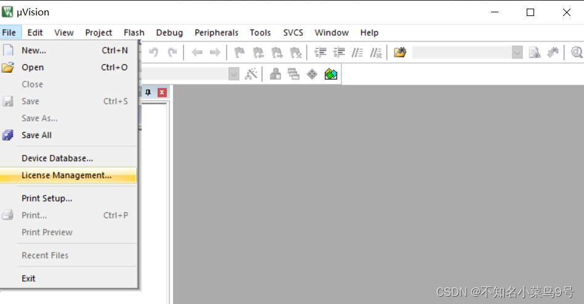Indent selected lines icon

(x=320, y=52)
